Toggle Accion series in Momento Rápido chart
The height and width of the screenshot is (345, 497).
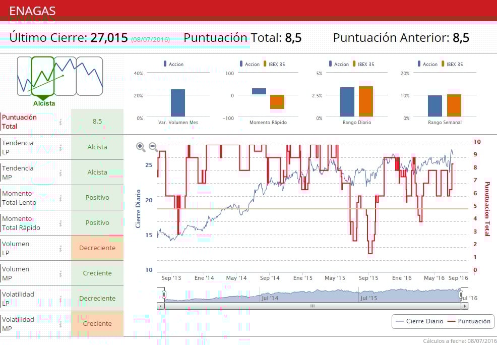(250, 64)
